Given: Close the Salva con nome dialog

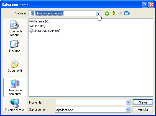Looking at the screenshot, I should click(x=151, y=5).
